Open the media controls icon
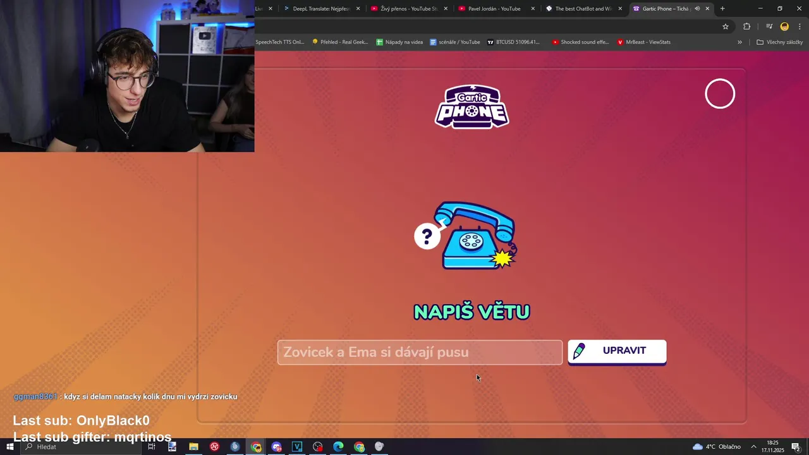The width and height of the screenshot is (809, 455). 769,27
